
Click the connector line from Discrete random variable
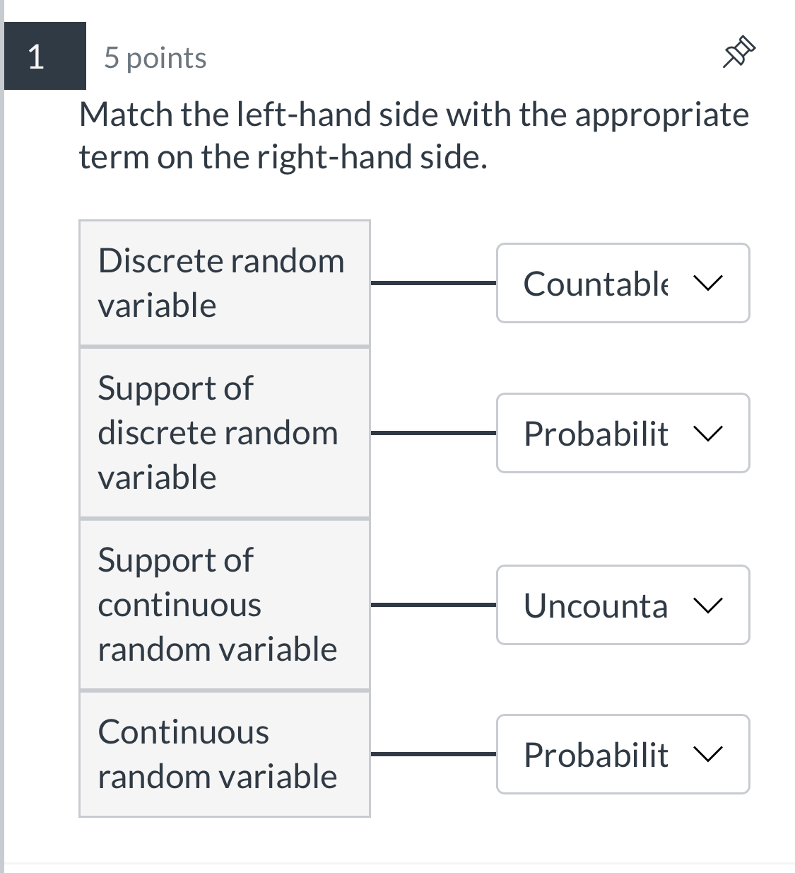(x=432, y=282)
